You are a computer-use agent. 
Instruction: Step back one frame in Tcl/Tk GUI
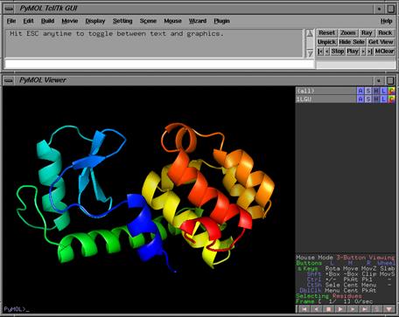tap(327, 52)
